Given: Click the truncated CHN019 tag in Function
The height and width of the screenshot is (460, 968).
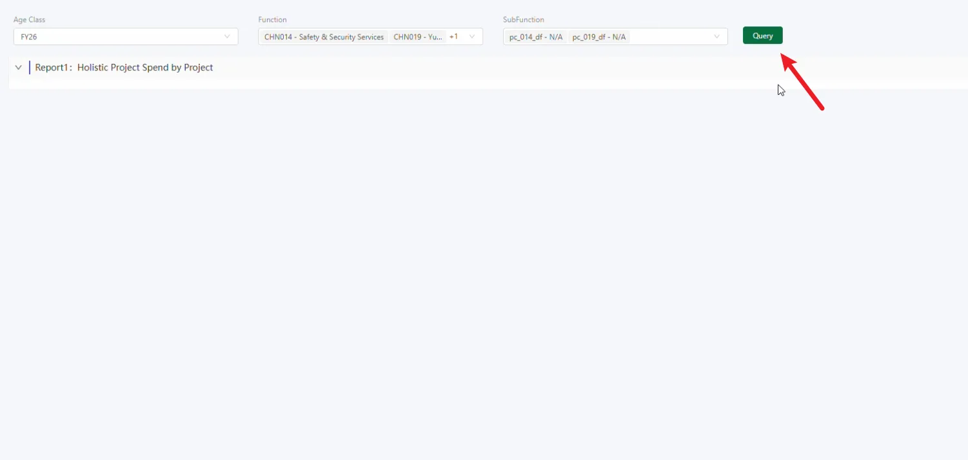Looking at the screenshot, I should tap(417, 37).
